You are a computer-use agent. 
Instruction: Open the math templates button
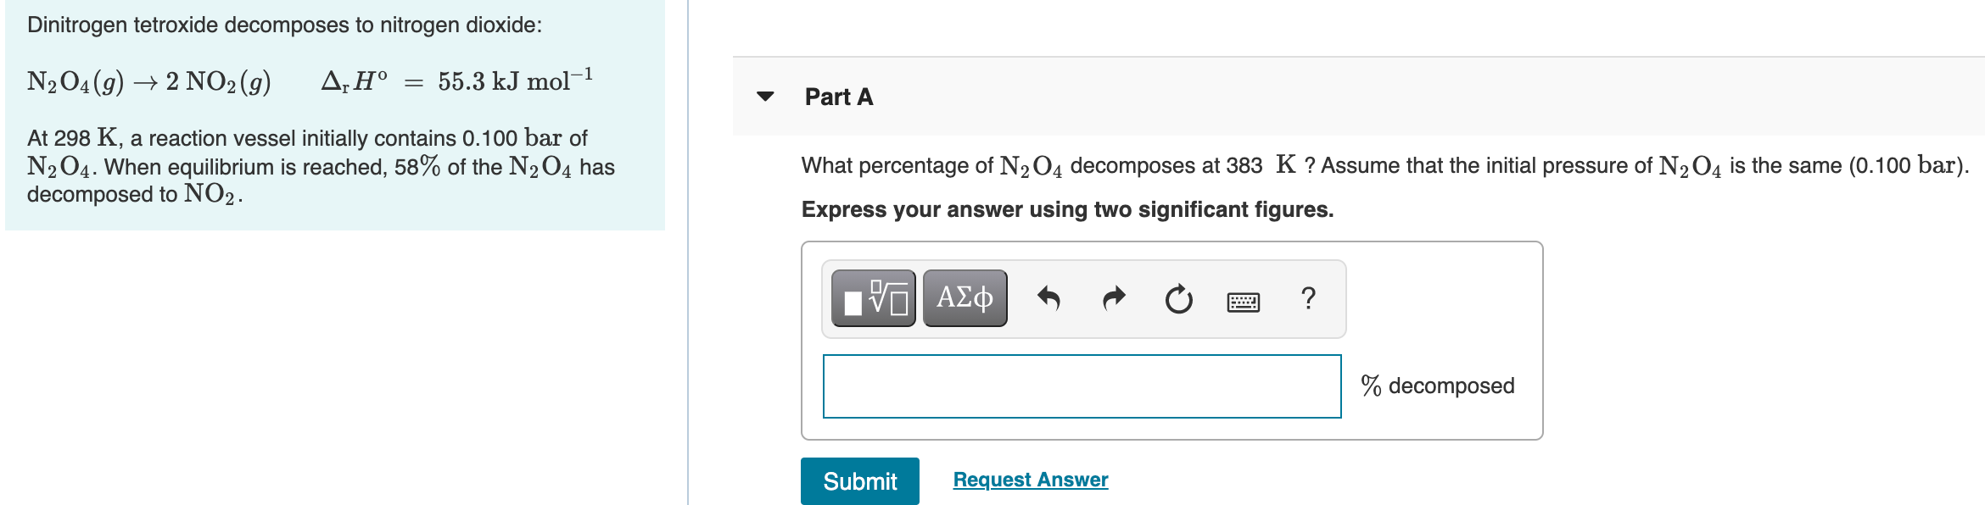point(873,298)
